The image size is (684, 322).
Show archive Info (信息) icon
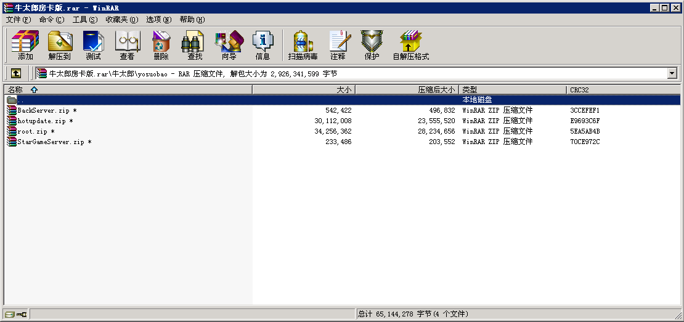click(263, 46)
